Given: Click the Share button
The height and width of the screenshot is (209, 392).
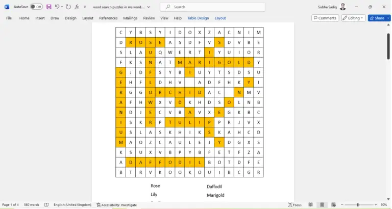Looking at the screenshot, I should click(x=377, y=18).
